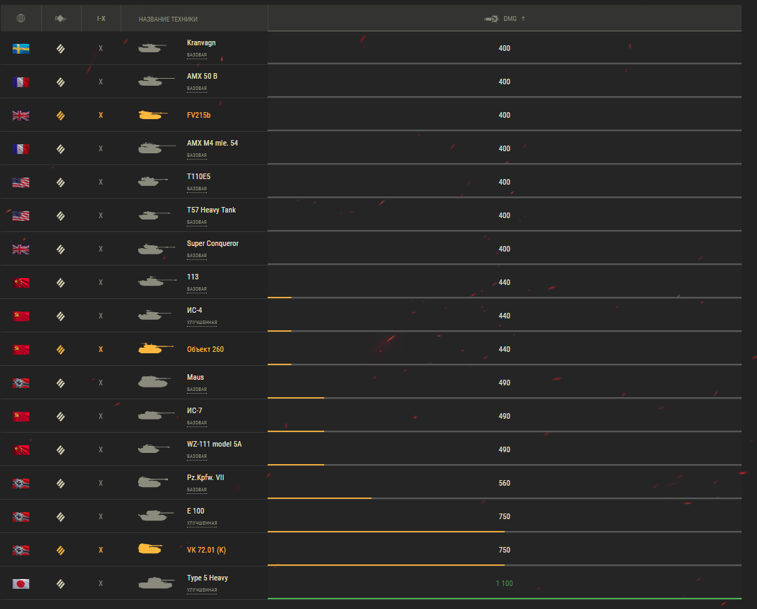The image size is (757, 609).
Task: Open БАЗОВАЯ configuration under AMX M4 mle. 54
Action: (197, 155)
